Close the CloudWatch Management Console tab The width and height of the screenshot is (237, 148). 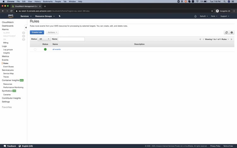point(40,6)
